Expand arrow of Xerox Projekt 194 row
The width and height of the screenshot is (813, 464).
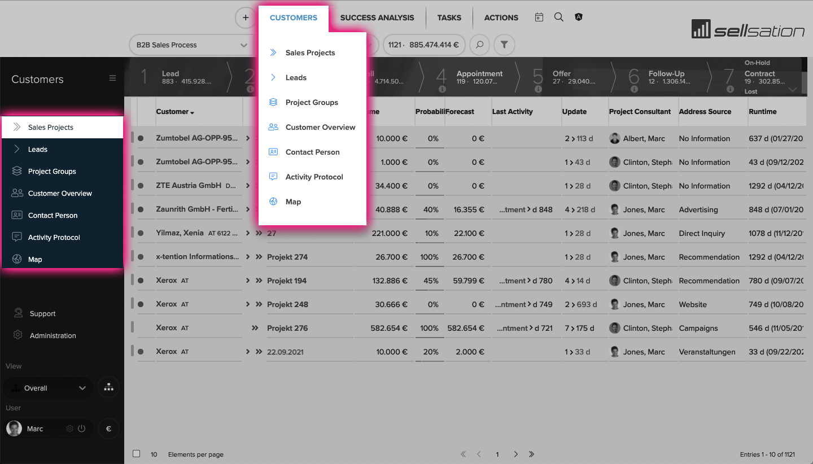click(x=248, y=281)
